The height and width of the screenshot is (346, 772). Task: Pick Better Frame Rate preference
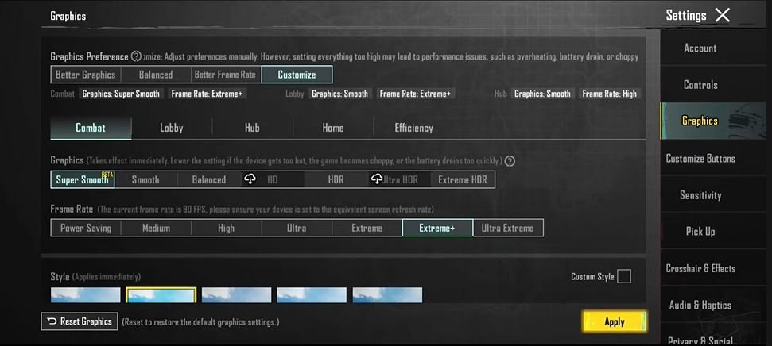tap(225, 75)
